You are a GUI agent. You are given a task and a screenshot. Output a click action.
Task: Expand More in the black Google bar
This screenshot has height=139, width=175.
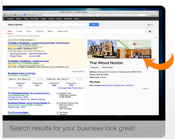pyautogui.click(x=77, y=19)
